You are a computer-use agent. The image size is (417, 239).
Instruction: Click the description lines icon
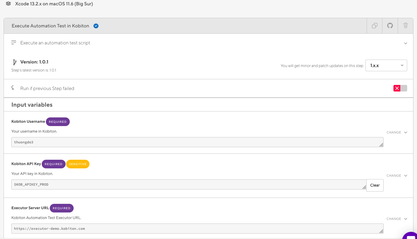click(14, 43)
